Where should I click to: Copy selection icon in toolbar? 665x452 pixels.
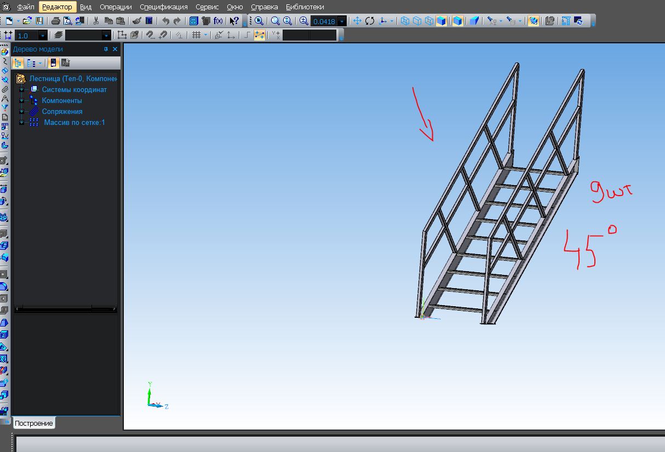tap(108, 21)
